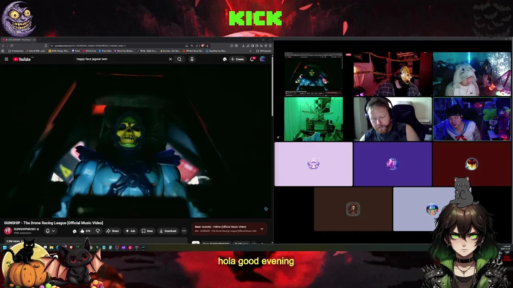This screenshot has height=288, width=513.
Task: Select the sailor-outfit participant's video tile
Action: (472, 119)
